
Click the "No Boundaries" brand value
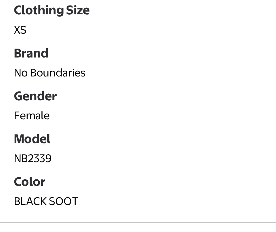[x=49, y=73]
